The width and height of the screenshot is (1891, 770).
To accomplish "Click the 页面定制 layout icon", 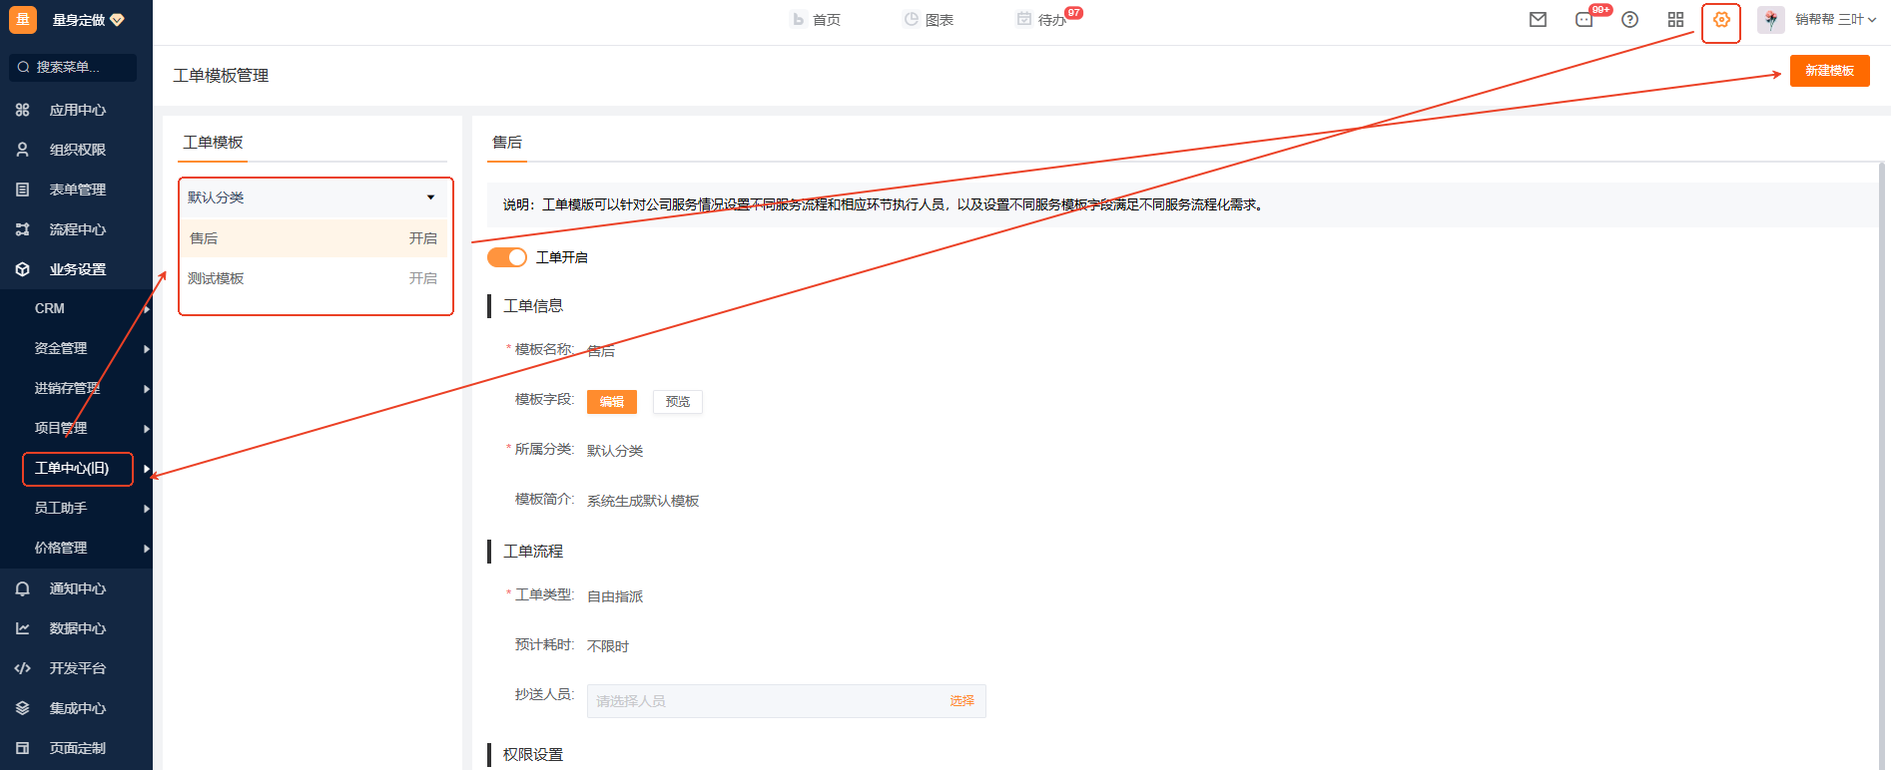I will (x=22, y=748).
